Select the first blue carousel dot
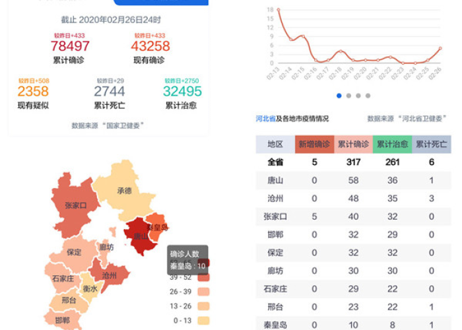 pos(339,96)
